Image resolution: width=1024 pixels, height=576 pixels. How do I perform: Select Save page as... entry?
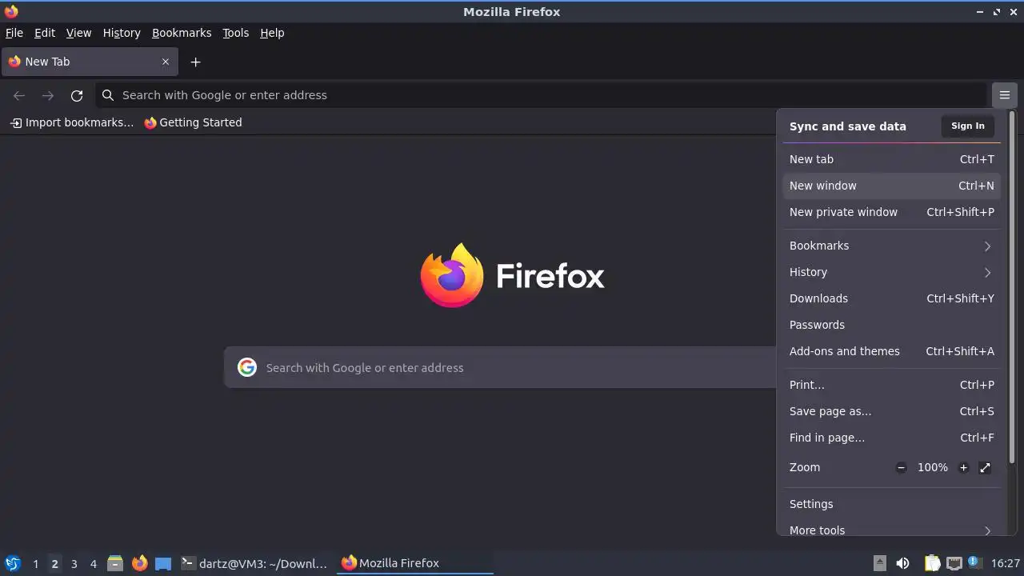[x=891, y=411]
